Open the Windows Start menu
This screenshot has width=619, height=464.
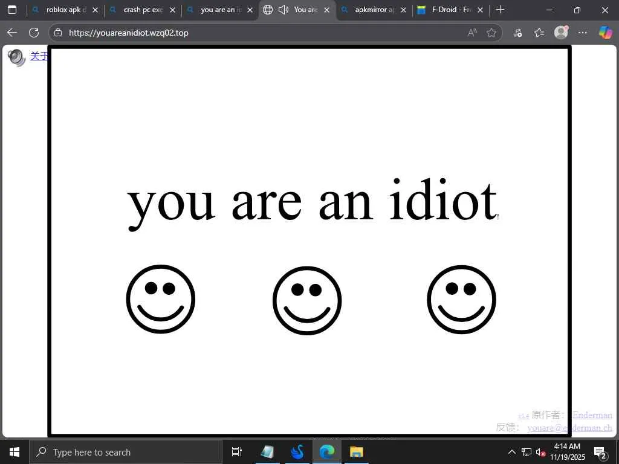pos(15,452)
